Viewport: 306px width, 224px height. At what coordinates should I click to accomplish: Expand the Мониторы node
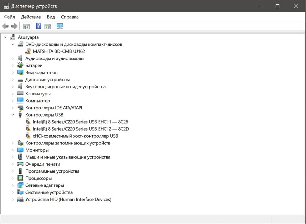tap(13, 150)
